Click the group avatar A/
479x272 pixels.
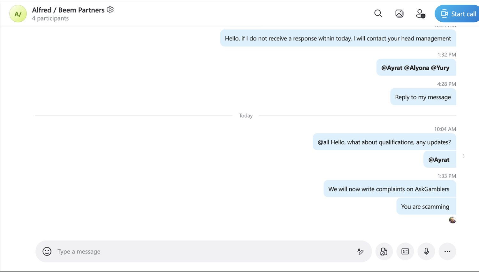click(x=18, y=14)
